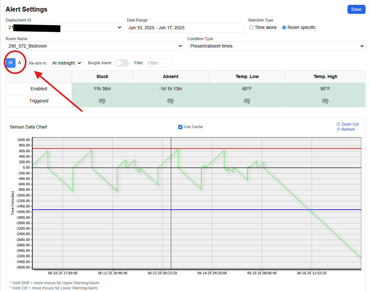370x291 pixels.
Task: Select the Time alone radio option
Action: (251, 28)
